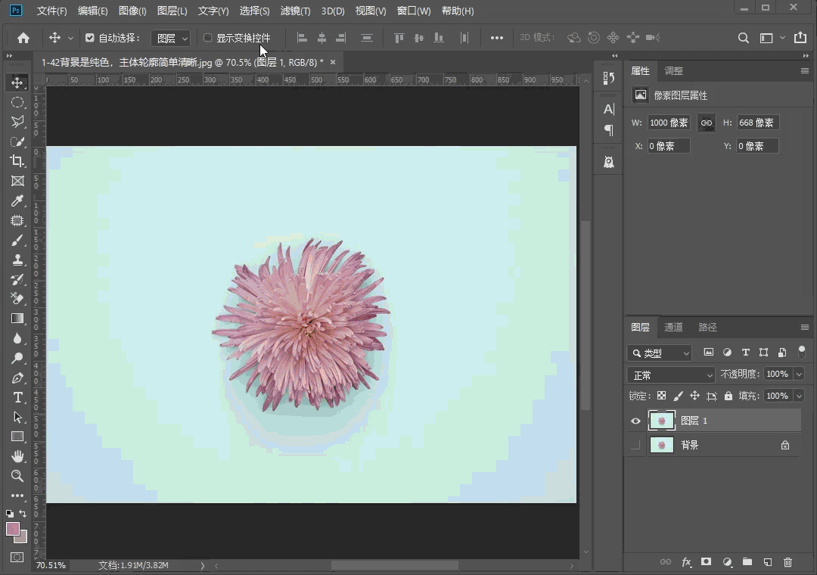
Task: Select the Elliptical Marquee tool
Action: pyautogui.click(x=17, y=102)
